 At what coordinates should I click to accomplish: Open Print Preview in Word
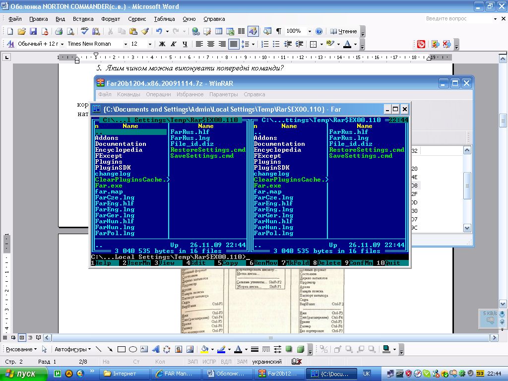[70, 31]
